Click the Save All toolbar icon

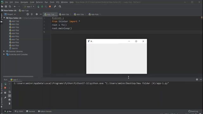pos(6,6)
